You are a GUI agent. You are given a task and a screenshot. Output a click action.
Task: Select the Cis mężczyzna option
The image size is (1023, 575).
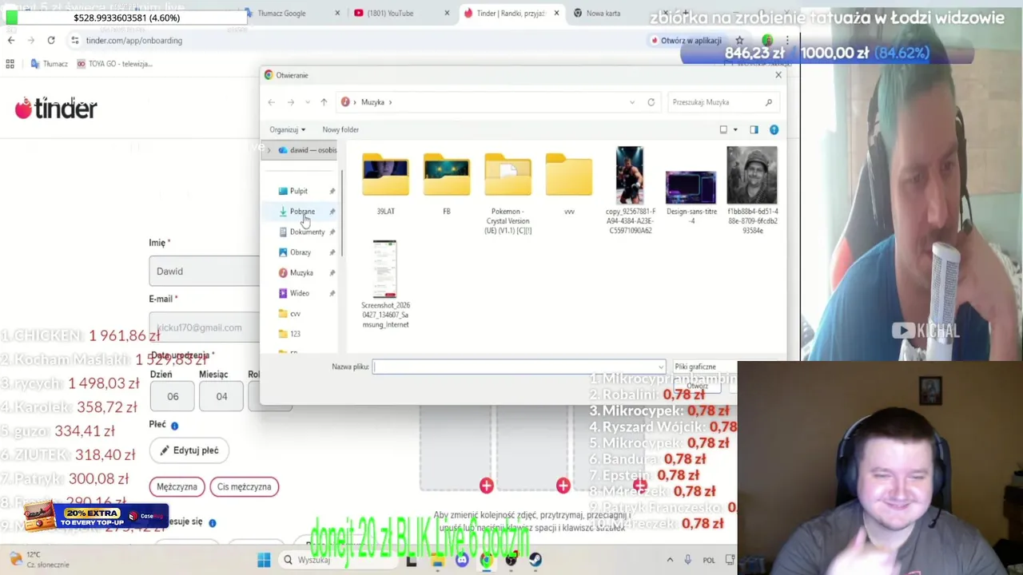click(245, 486)
